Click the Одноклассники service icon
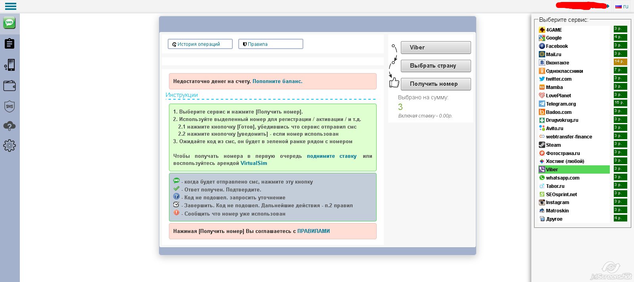Screen dimensions: 634x282 point(542,71)
